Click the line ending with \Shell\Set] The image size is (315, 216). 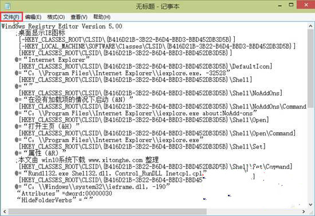142,147
